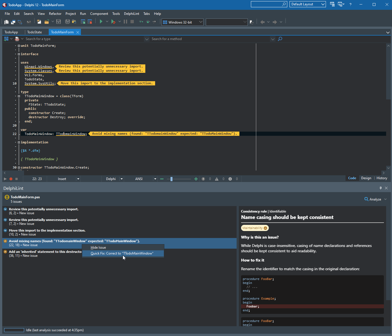Select issue "Move this import to the implementation section."

click(120, 232)
